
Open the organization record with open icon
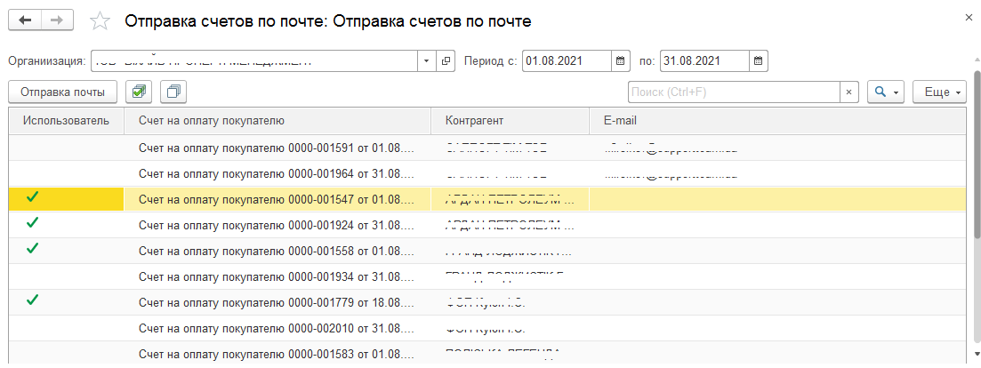(x=446, y=61)
